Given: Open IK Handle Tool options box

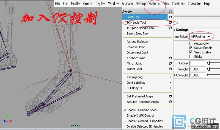Looking at the screenshot, I should (170, 22).
